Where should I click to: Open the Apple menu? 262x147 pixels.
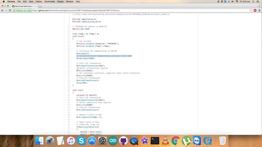4,2
